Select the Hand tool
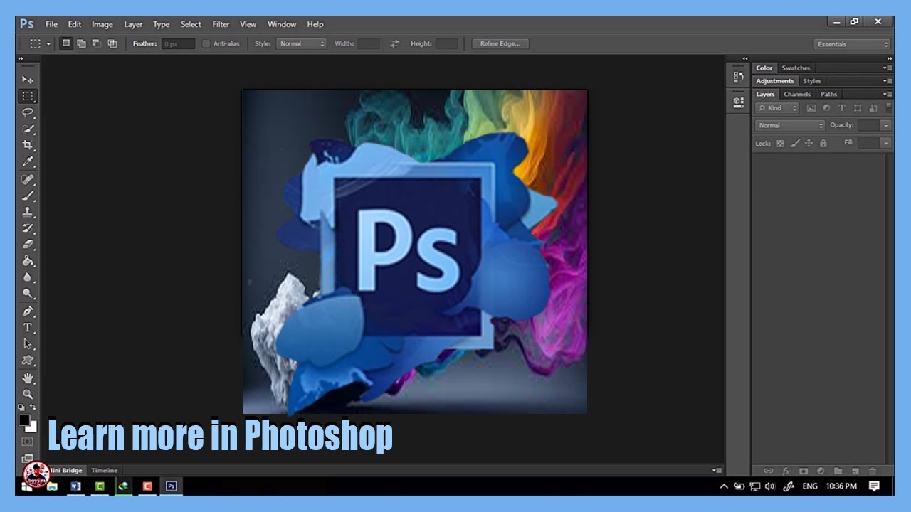911x512 pixels. pyautogui.click(x=28, y=378)
